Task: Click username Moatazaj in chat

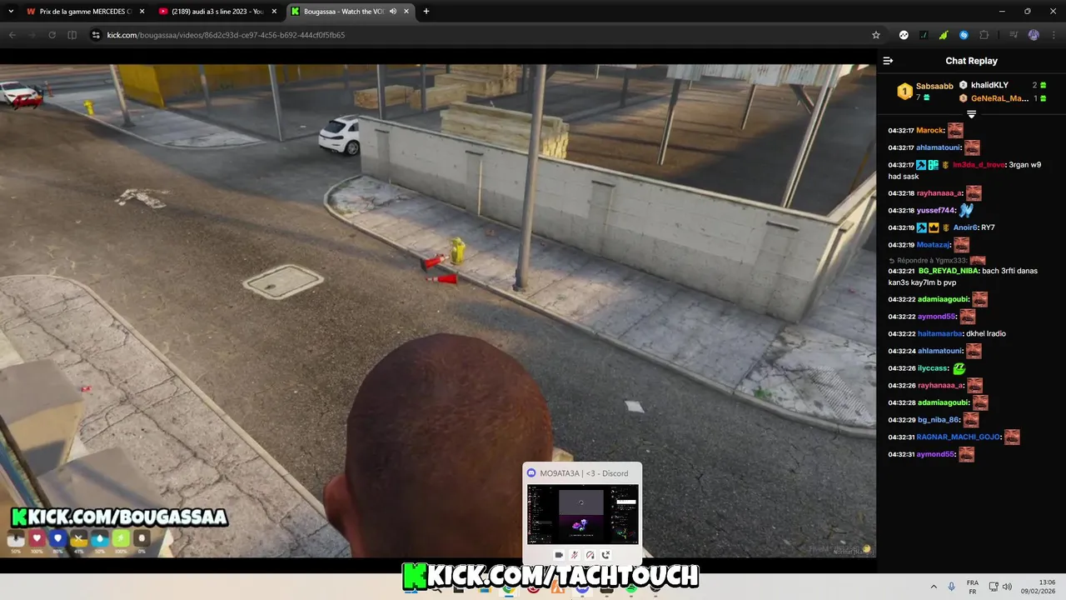Action: click(x=933, y=245)
